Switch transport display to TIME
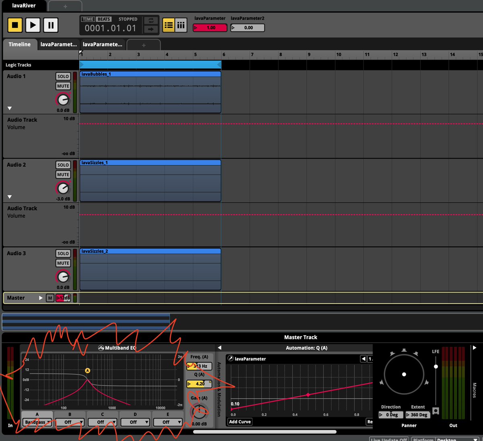This screenshot has width=483, height=441. click(88, 19)
